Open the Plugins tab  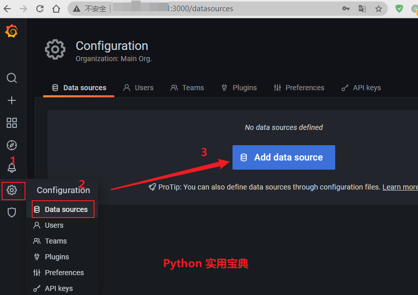[x=239, y=88]
